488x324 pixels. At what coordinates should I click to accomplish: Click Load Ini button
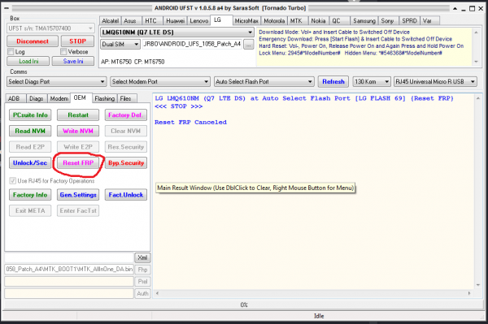click(28, 61)
